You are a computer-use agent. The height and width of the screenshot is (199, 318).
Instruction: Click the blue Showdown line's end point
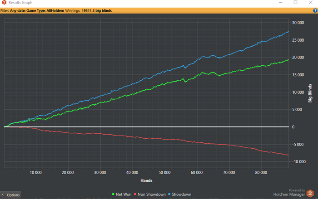[288, 32]
